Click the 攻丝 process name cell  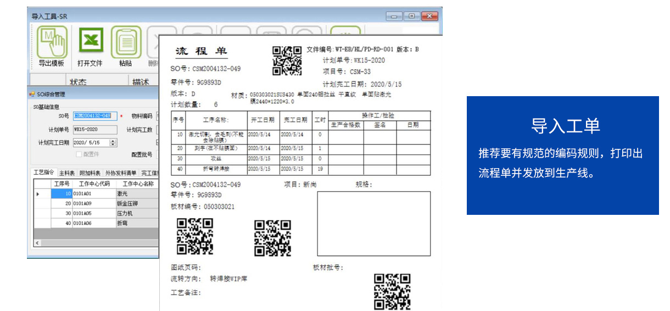(216, 158)
